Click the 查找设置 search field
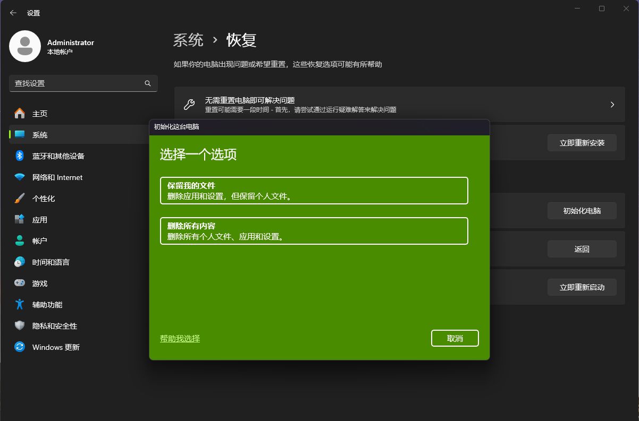 point(77,83)
